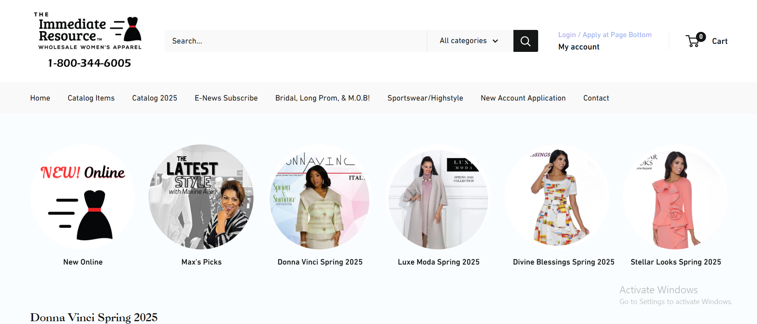
Task: Click Login / Apply at Page Bottom link
Action: (x=605, y=35)
